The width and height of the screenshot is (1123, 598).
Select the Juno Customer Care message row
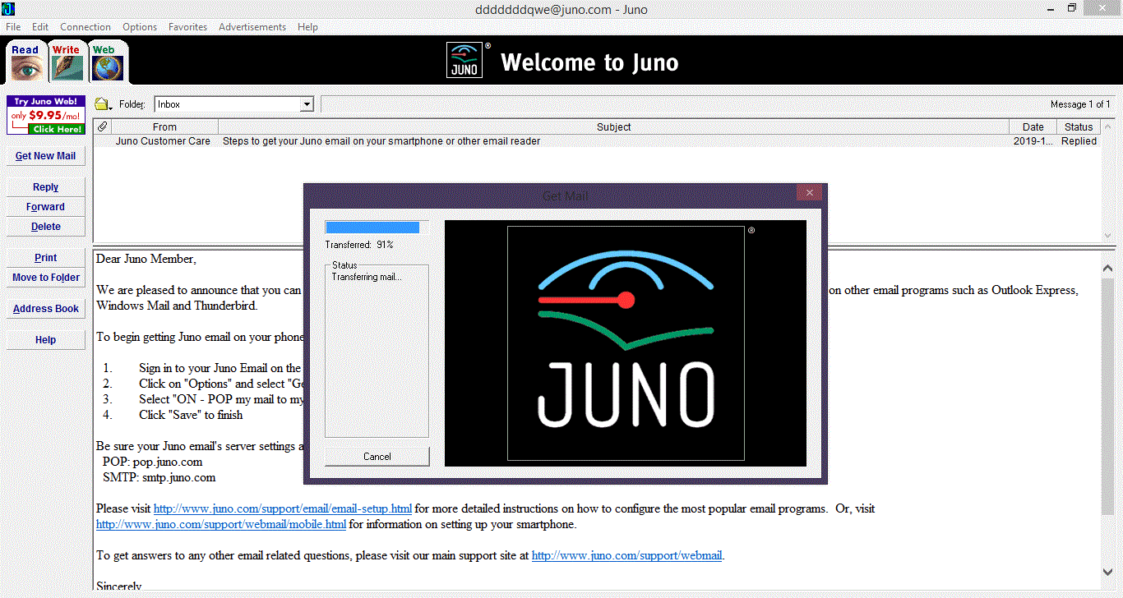click(x=493, y=141)
